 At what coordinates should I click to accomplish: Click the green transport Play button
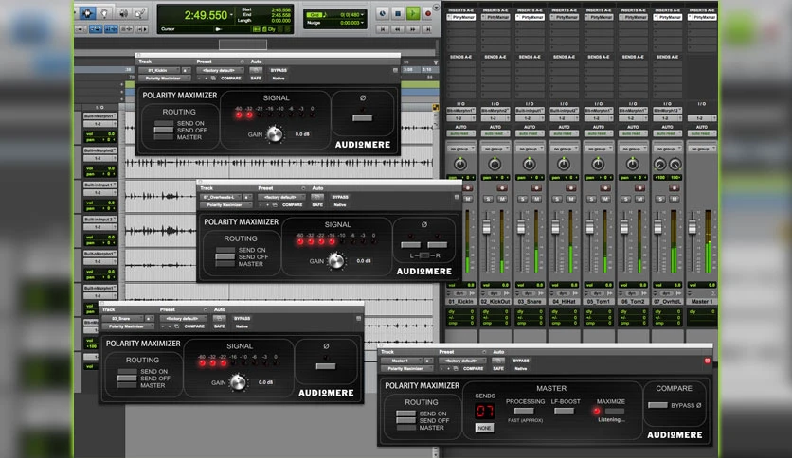point(413,13)
